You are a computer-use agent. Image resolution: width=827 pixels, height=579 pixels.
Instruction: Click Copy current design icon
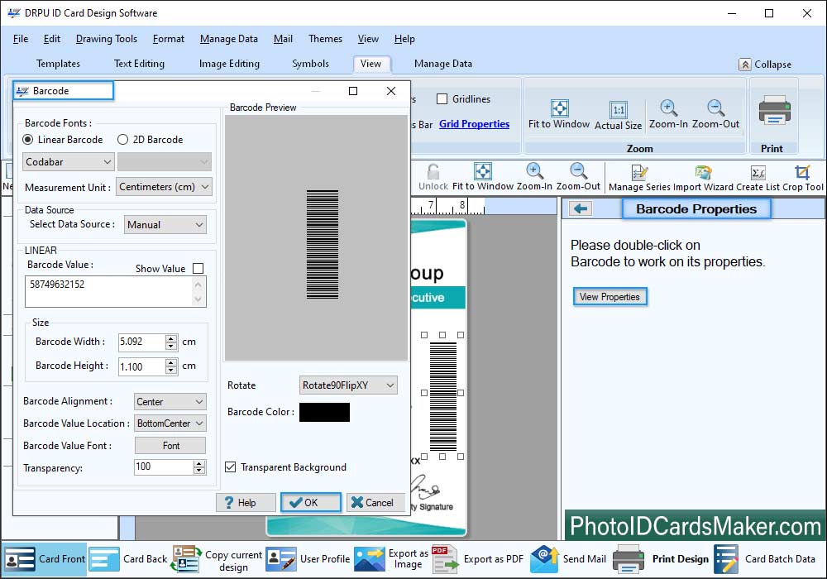coord(185,559)
